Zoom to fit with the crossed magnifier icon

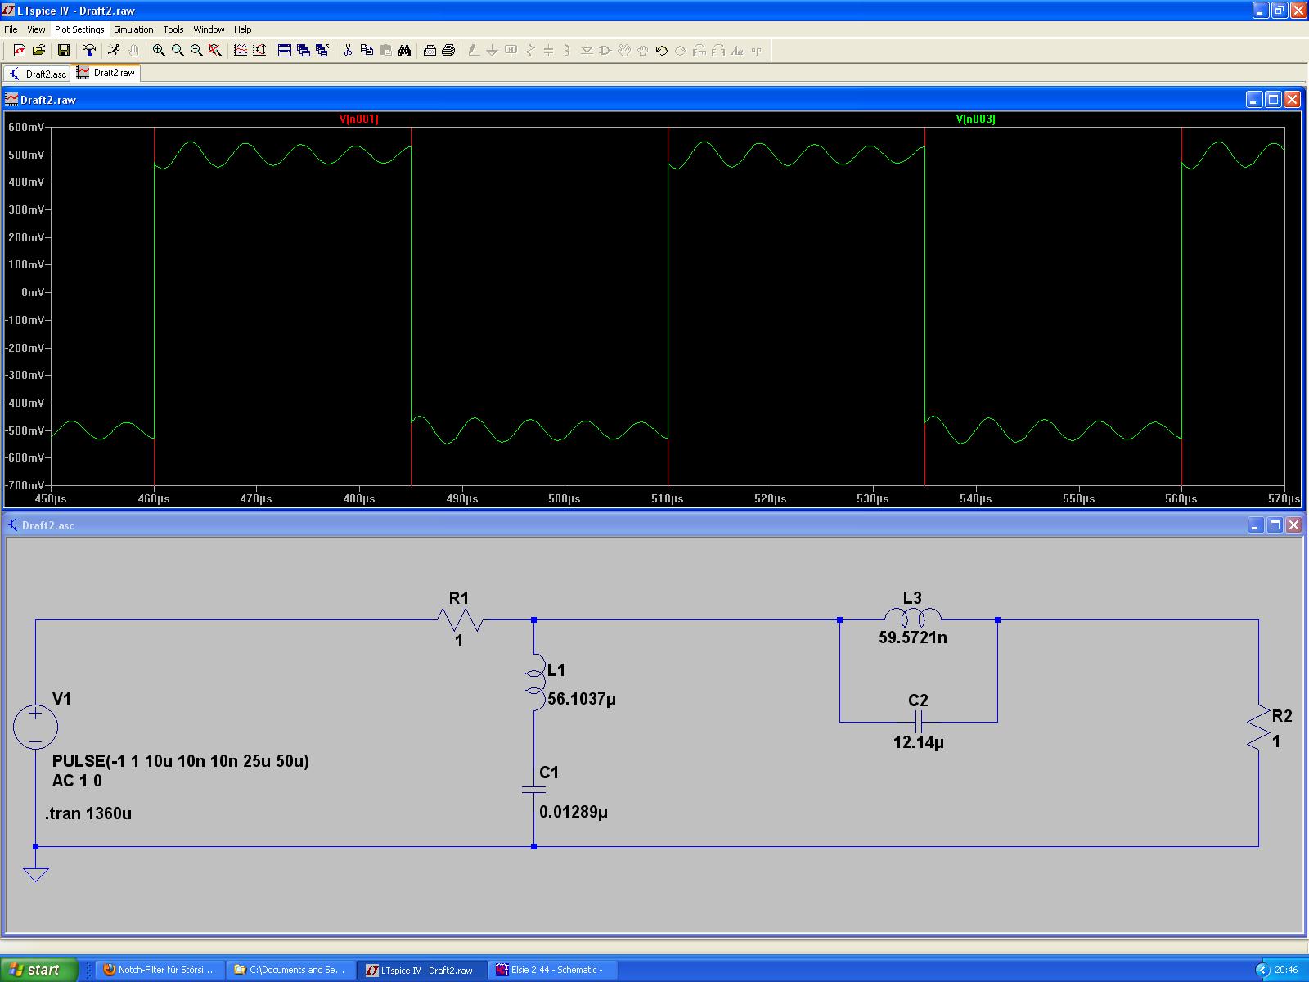pos(215,51)
